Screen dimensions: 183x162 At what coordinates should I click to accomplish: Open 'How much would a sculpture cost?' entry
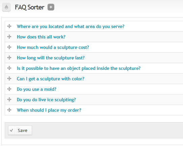tap(53, 48)
